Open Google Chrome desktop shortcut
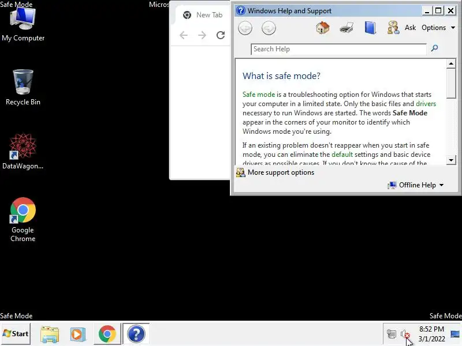This screenshot has height=346, width=462. point(23,220)
